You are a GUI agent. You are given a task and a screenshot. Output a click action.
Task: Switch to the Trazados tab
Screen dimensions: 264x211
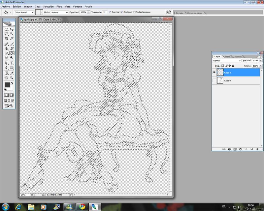(x=237, y=56)
